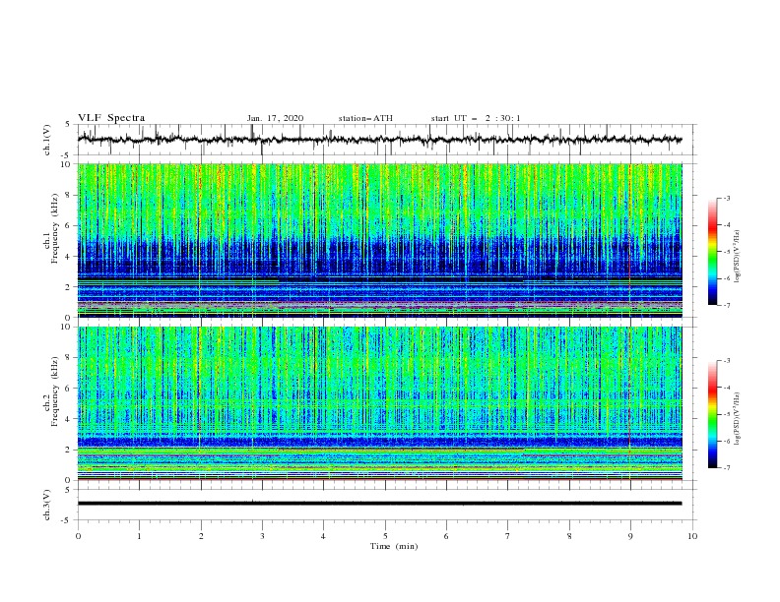Click the ch.1 spectrogram color bar
Screen dimensions: 780x602
pyautogui.click(x=712, y=252)
